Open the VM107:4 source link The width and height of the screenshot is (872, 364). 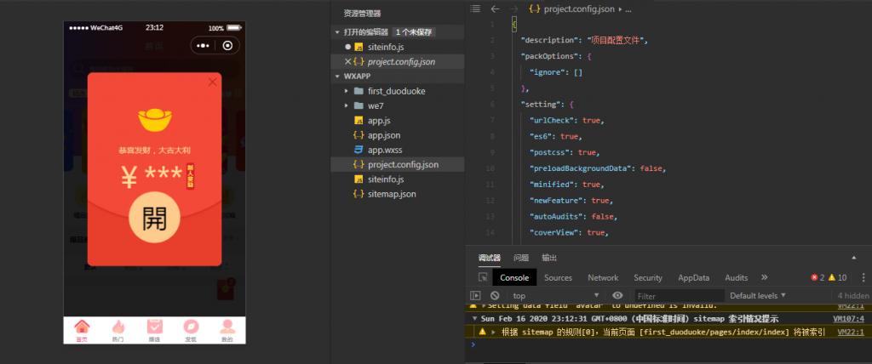tap(849, 319)
